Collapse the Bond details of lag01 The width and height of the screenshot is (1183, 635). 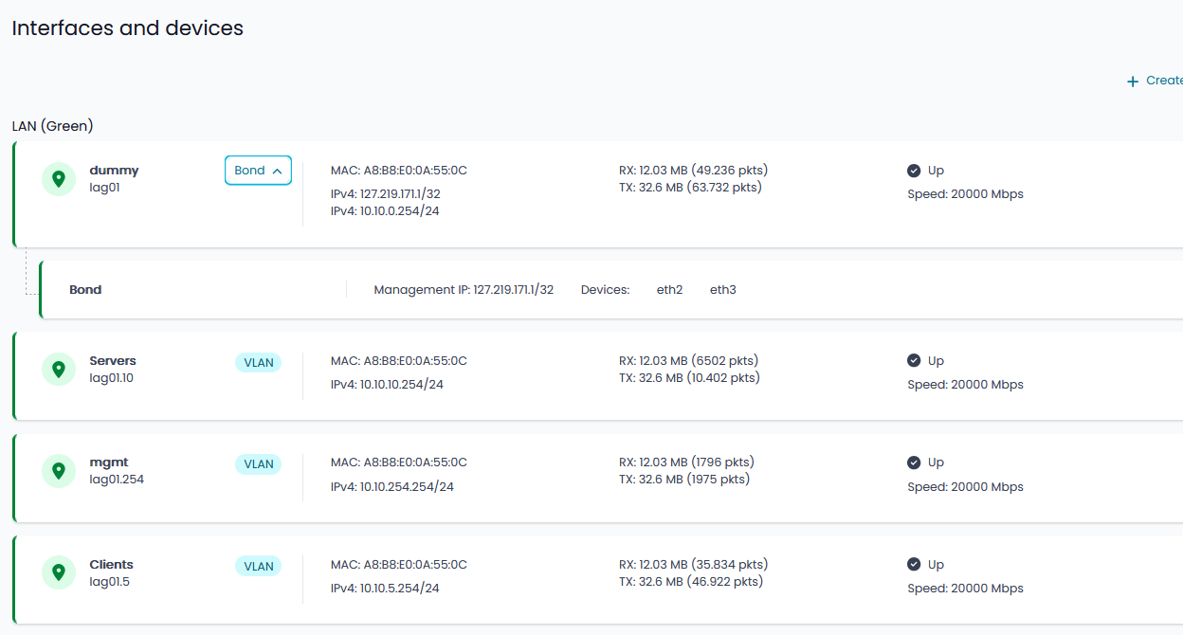[x=258, y=171]
